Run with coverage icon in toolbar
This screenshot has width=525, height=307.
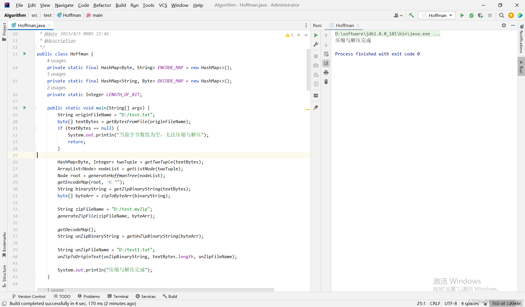(x=481, y=15)
